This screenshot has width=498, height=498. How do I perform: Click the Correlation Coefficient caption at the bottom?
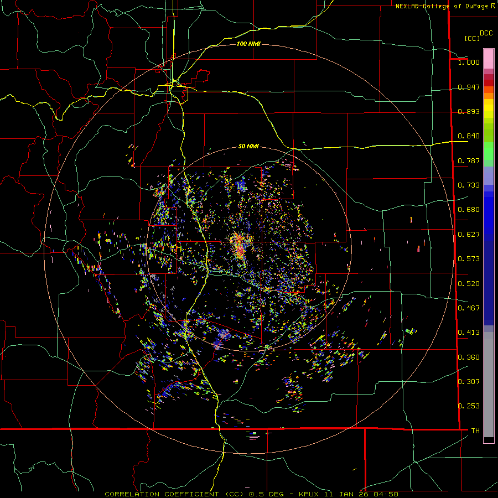[251, 494]
